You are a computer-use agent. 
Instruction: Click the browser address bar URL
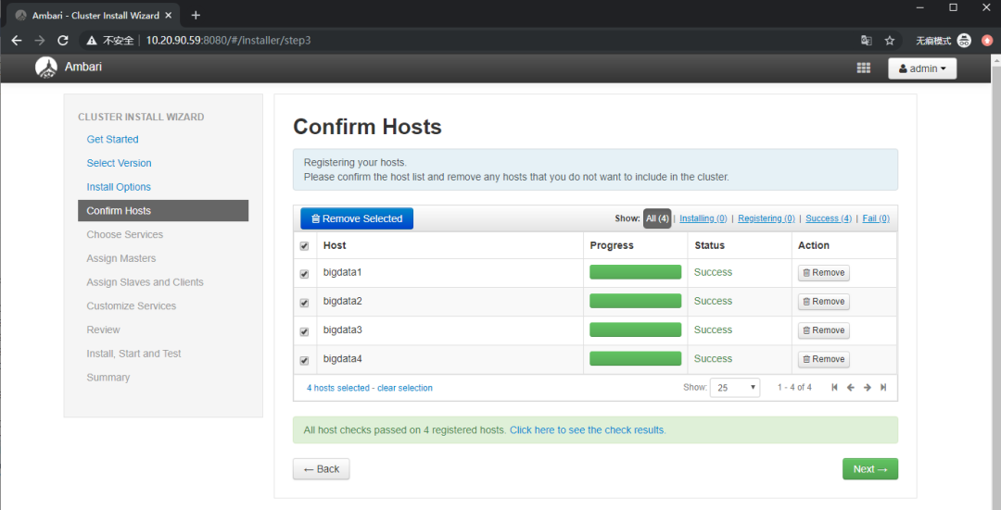point(229,40)
